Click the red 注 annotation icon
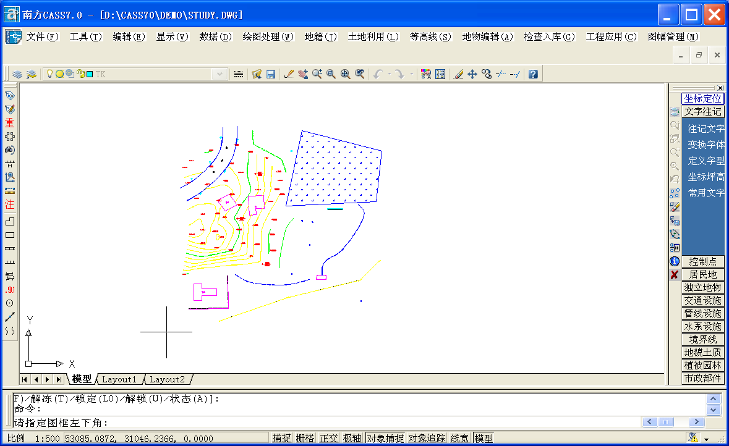Image resolution: width=729 pixels, height=446 pixels. tap(10, 204)
